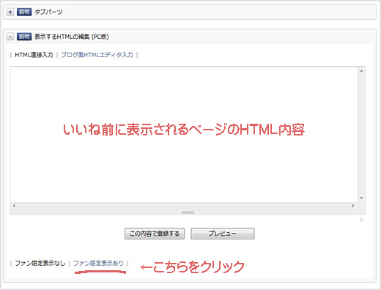The height and width of the screenshot is (290, 381).
Task: Click the プレビュー button
Action: coord(223,234)
